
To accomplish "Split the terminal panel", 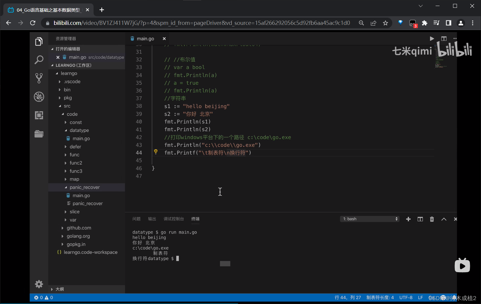I will click(x=420, y=219).
